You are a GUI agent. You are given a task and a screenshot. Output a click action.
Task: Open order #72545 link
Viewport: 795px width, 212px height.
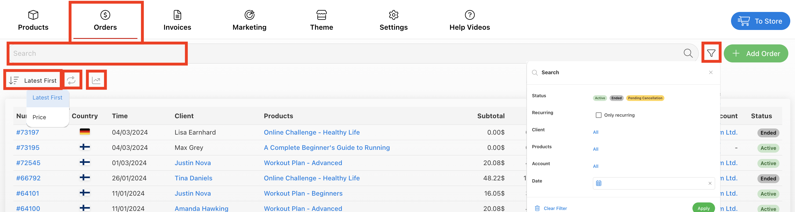coord(28,163)
